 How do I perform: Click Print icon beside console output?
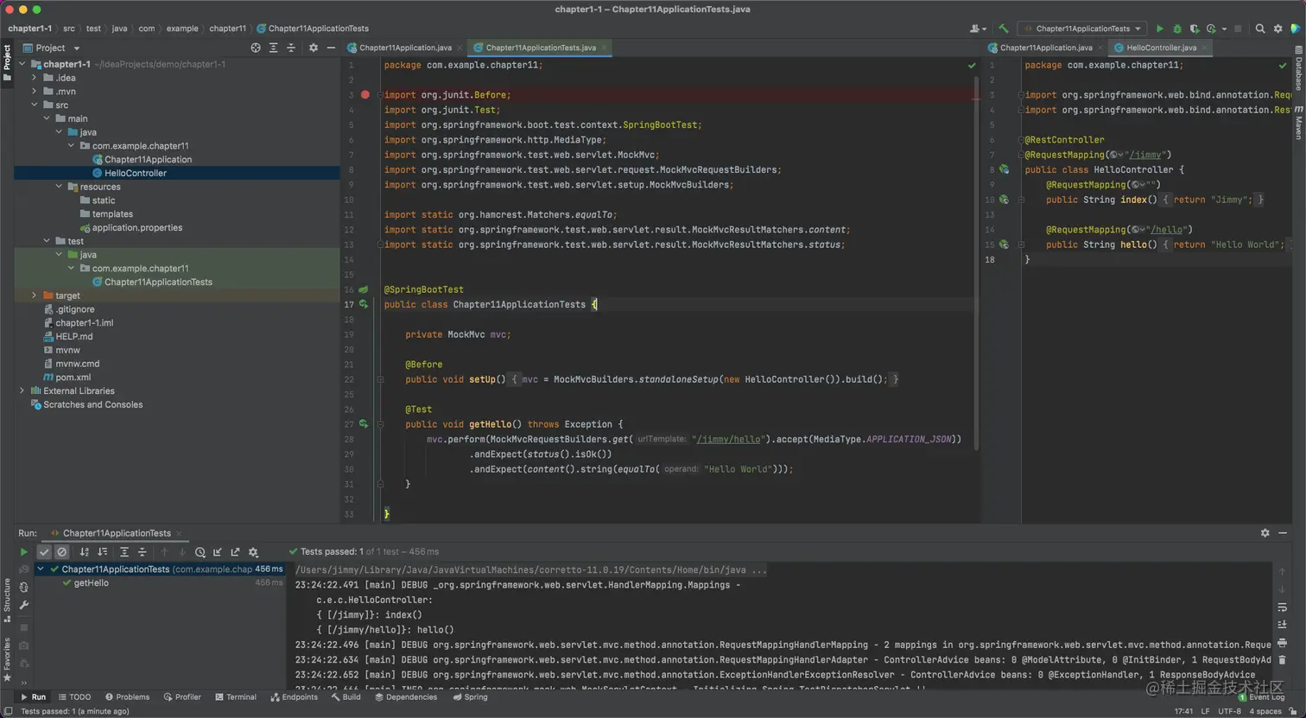click(x=1282, y=643)
